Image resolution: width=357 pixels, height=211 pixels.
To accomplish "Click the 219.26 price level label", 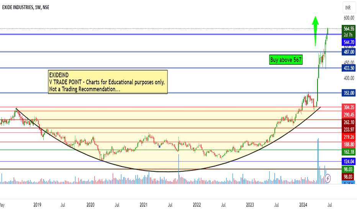I will coord(349,137).
